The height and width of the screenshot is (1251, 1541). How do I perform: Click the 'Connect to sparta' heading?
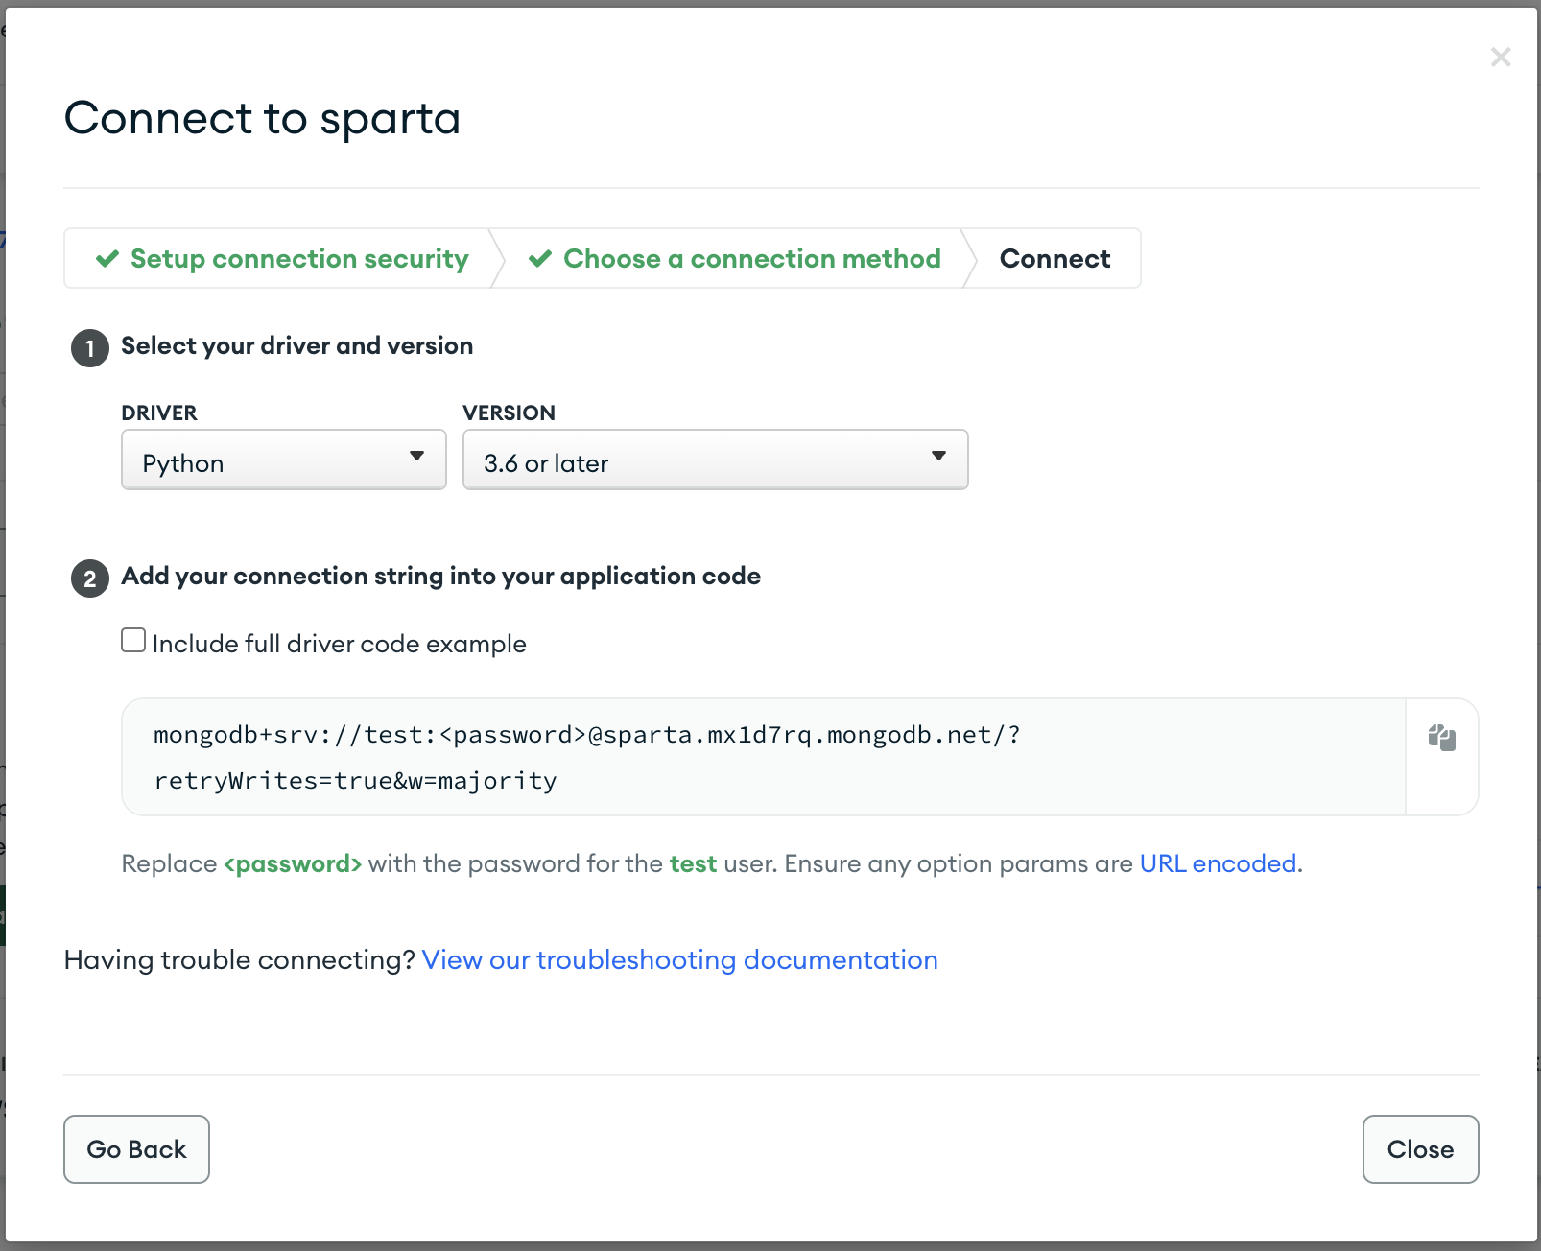[262, 118]
